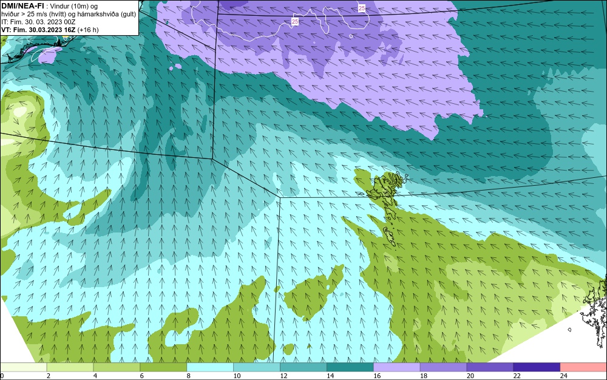Click the medium teal 12–14 legend swatch
Image resolution: width=607 pixels, height=380 pixels.
click(x=303, y=367)
